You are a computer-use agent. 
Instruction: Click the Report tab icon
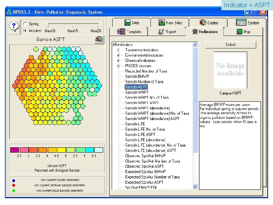161,32
